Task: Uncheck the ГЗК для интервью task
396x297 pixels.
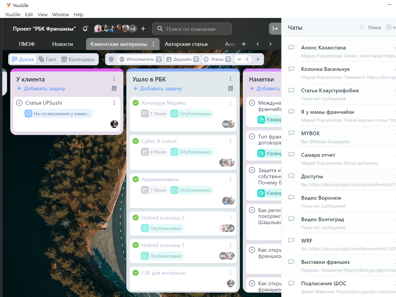Action: tap(136, 273)
